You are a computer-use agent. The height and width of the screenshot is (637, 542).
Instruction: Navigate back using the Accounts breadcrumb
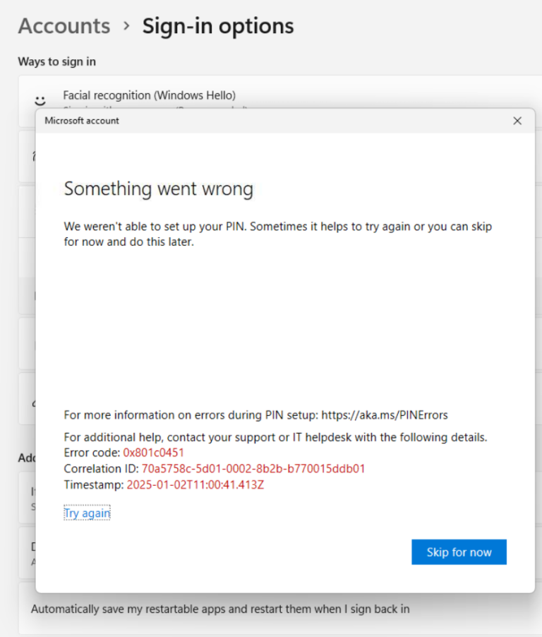(x=64, y=25)
